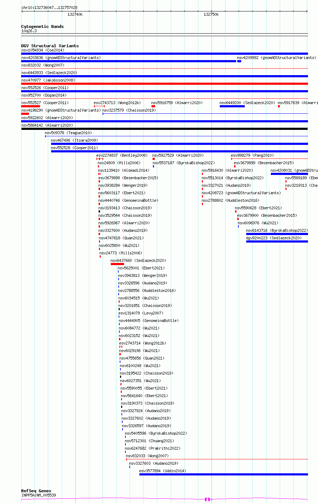Click nsv6247682 (Prakrithi2022) label
This screenshot has width=318, height=503.
coord(153,448)
